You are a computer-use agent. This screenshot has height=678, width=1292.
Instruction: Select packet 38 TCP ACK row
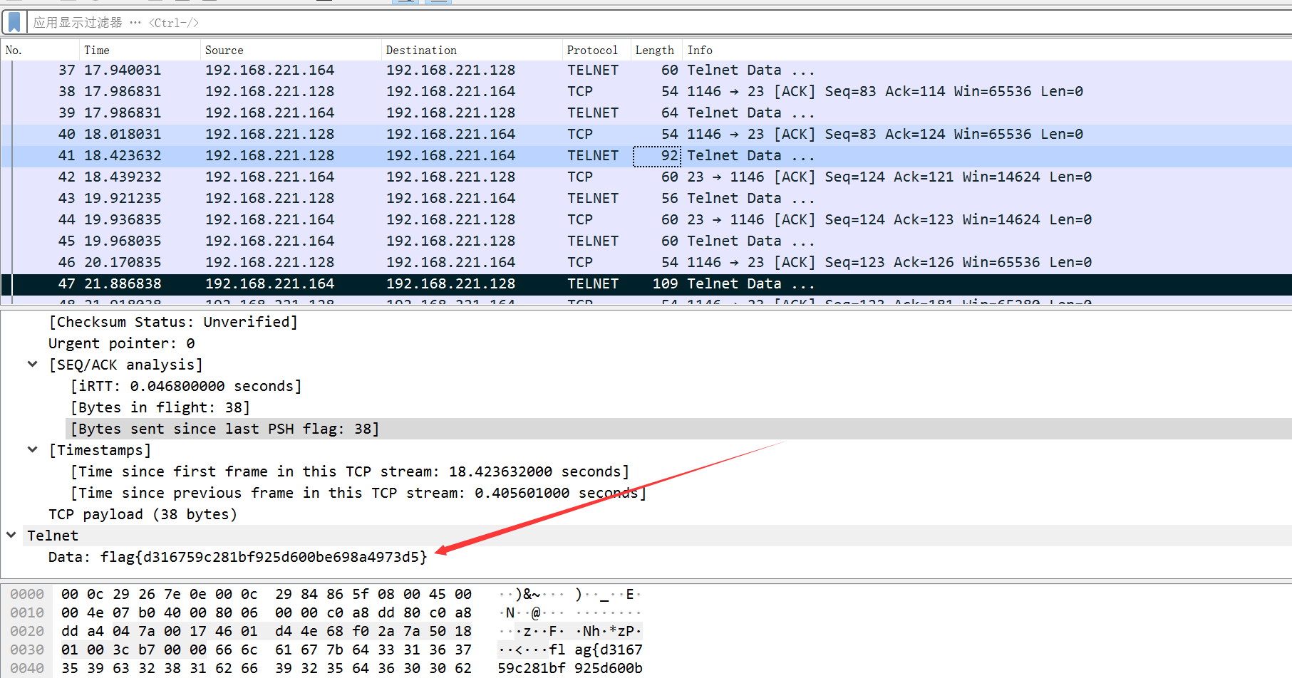pyautogui.click(x=646, y=91)
